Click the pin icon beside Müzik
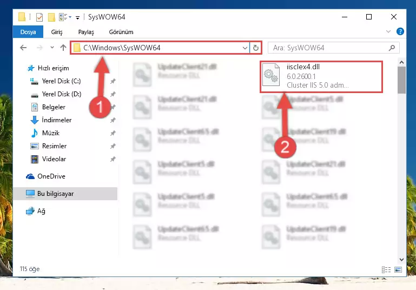This screenshot has height=290, width=416. pos(113,133)
